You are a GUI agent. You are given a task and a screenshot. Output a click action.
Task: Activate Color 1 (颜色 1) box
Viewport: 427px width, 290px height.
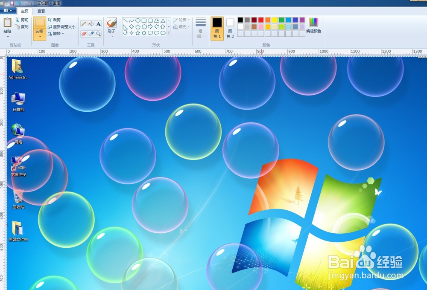[217, 28]
